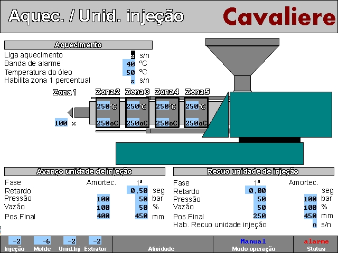Open the Modo operação Manual selector
338x253 pixels.
253,244
